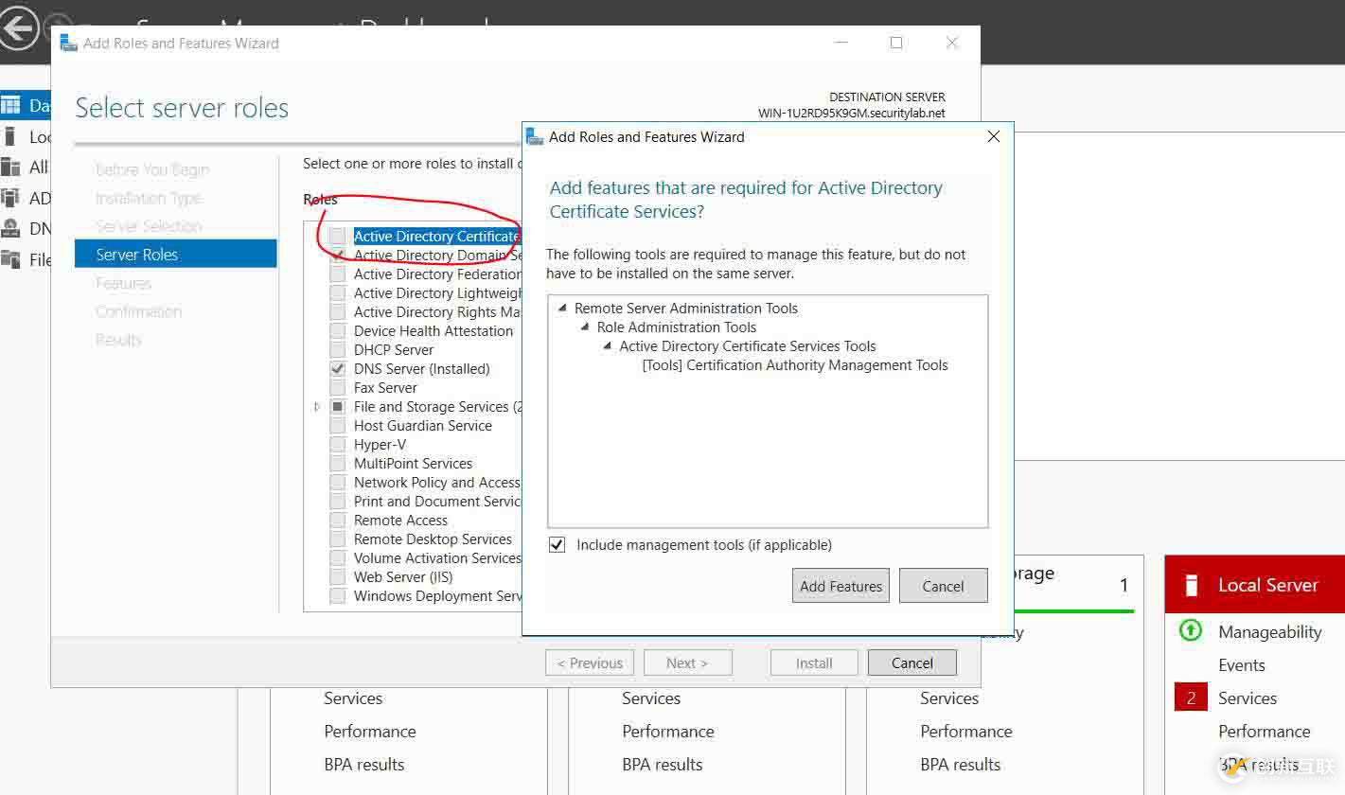This screenshot has height=795, width=1345.
Task: Select Certification Authority Management Tools tree row
Action: click(x=795, y=365)
